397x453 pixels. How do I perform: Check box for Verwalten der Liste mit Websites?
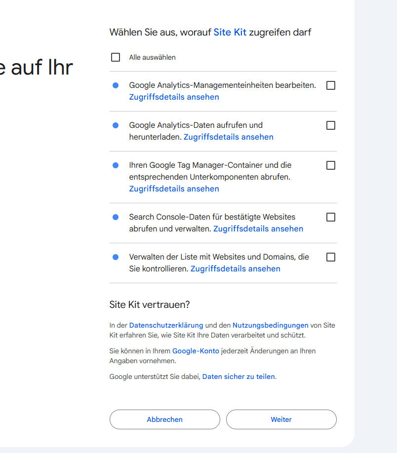[330, 257]
